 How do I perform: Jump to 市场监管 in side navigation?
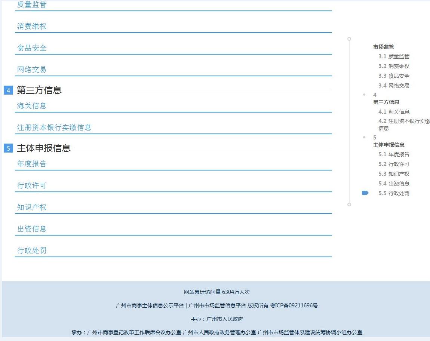coord(383,47)
